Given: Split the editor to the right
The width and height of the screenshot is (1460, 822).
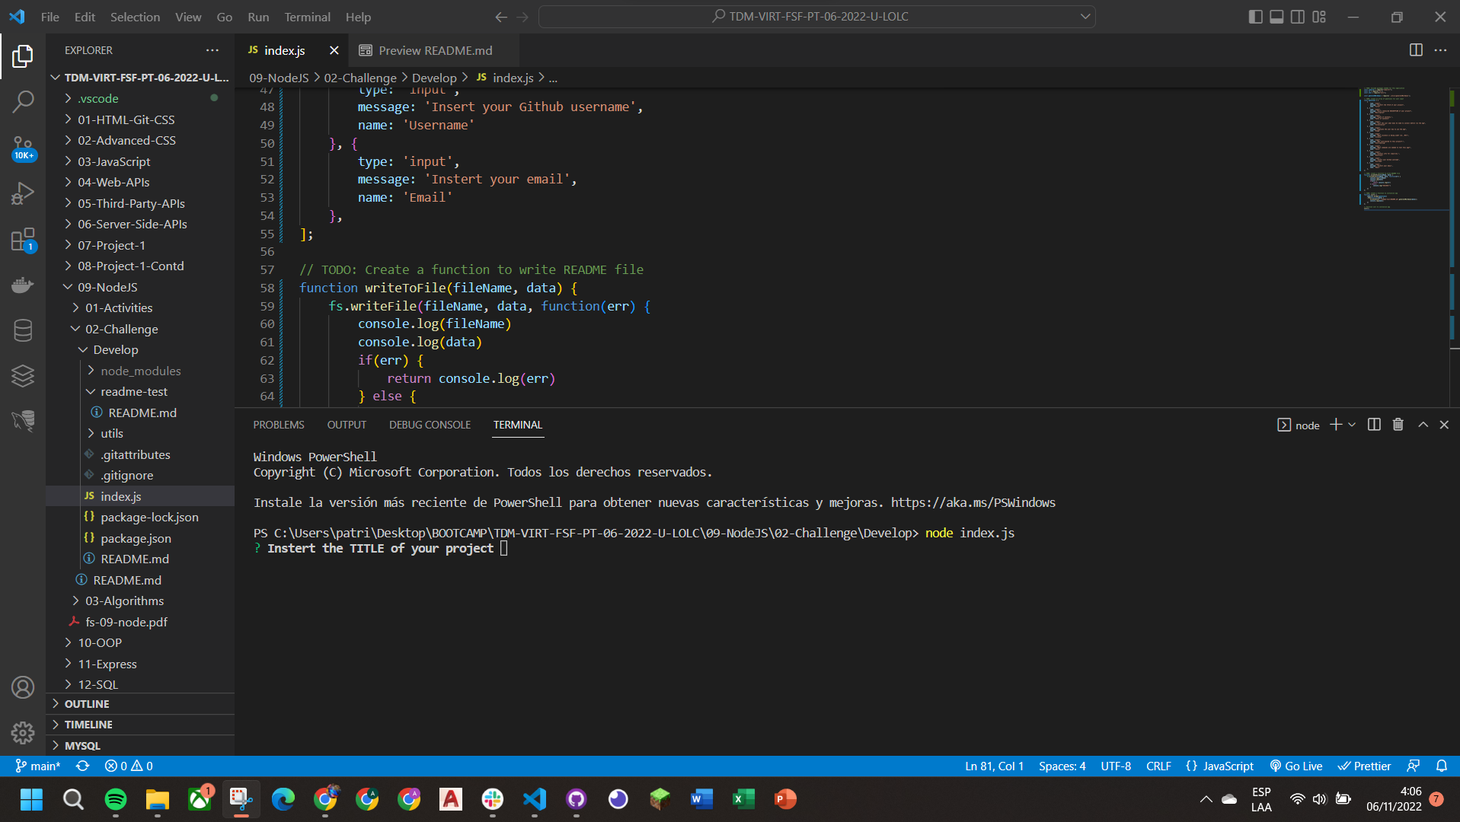Looking at the screenshot, I should tap(1416, 50).
